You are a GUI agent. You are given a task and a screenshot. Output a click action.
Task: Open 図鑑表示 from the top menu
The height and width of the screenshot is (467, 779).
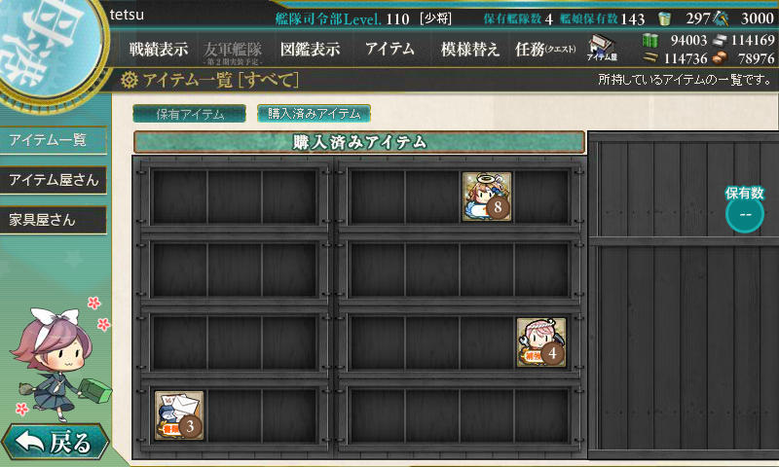click(x=310, y=49)
